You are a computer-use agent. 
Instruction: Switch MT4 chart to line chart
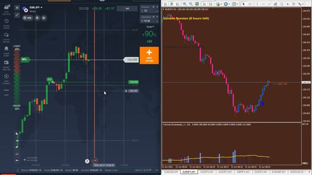[x=177, y=4]
